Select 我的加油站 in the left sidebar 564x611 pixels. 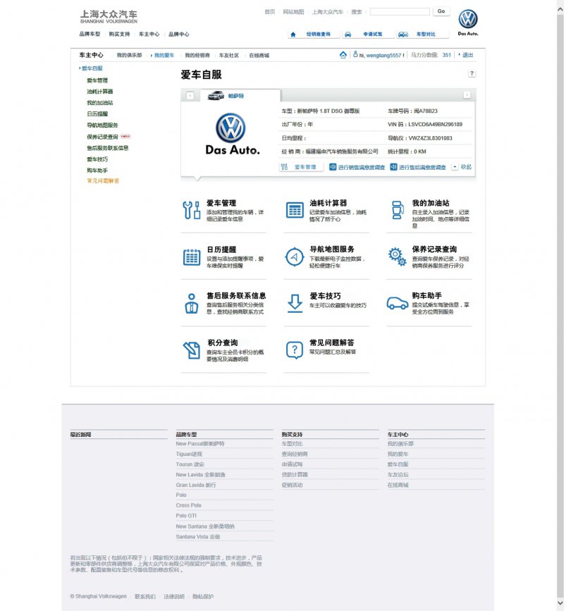tap(100, 103)
